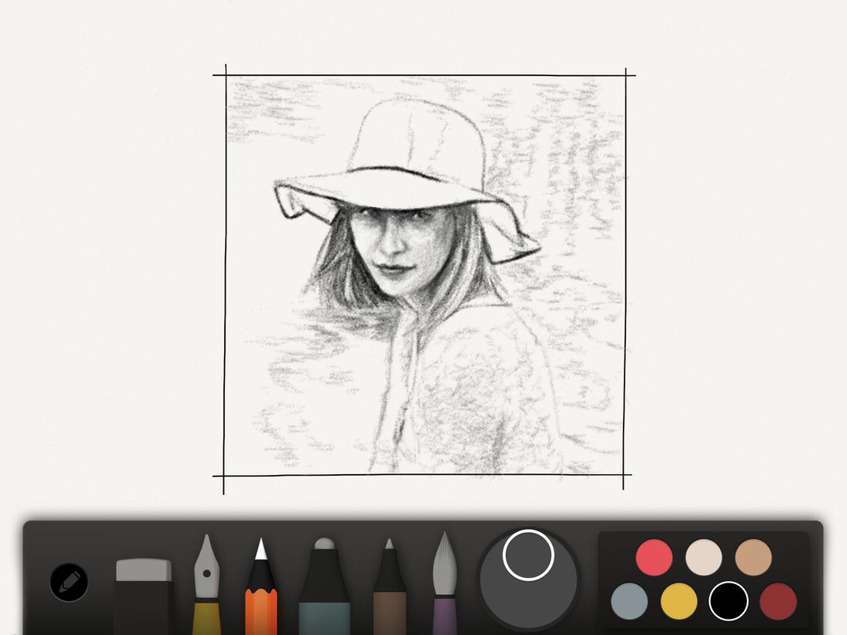Tap the circular pencil badge on the left
The image size is (847, 635).
point(69,583)
